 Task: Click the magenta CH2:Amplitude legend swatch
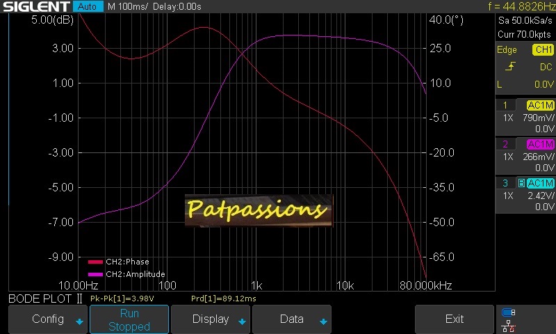tap(95, 274)
